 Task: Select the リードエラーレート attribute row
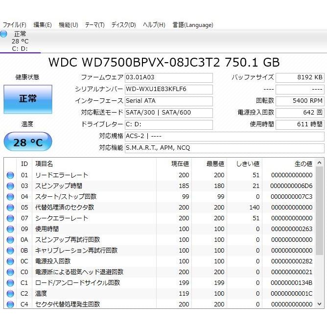(x=160, y=175)
